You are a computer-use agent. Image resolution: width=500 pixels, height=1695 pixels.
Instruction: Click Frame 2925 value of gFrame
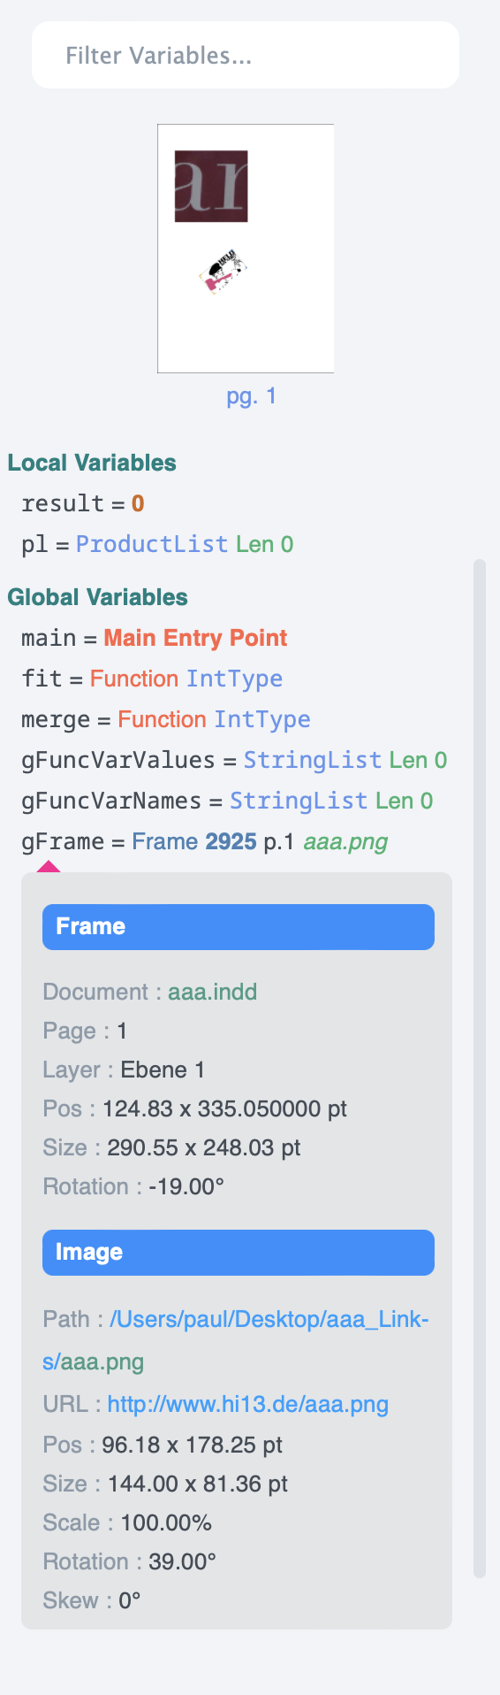[x=194, y=841]
